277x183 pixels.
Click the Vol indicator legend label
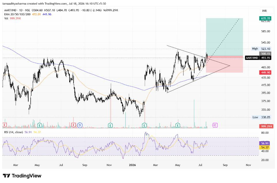pyautogui.click(x=6, y=18)
